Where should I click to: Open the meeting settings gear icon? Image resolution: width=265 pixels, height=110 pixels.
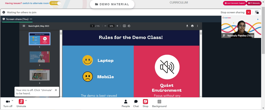click(4, 12)
